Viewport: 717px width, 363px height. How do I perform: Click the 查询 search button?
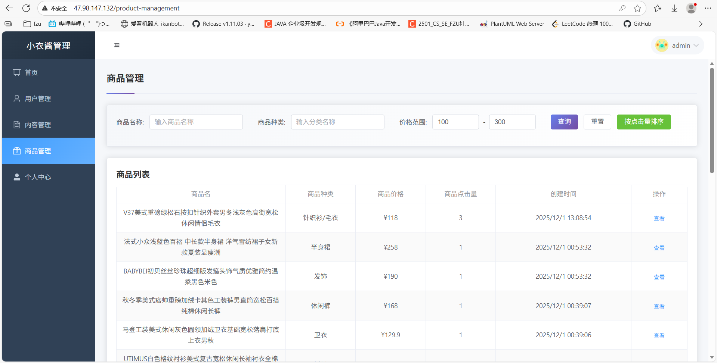564,122
